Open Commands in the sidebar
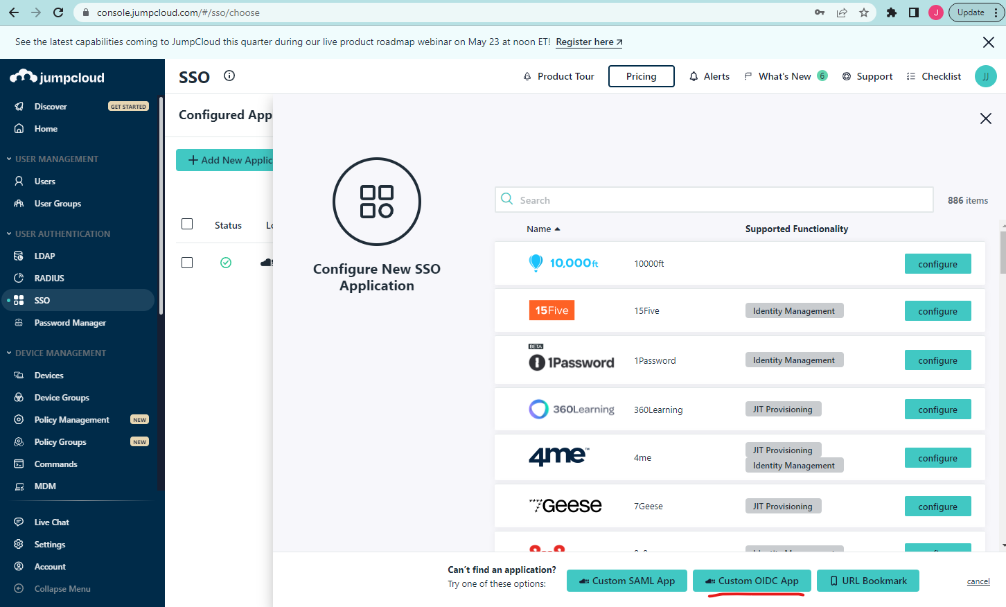The image size is (1006, 607). (55, 464)
